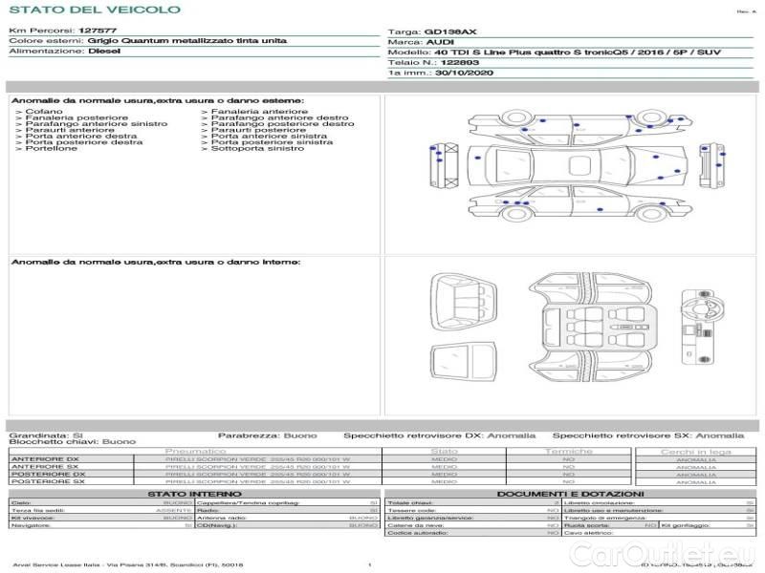The width and height of the screenshot is (765, 573).
Task: Click the "Porta anteriore sinistra" entry
Action: tap(269, 136)
